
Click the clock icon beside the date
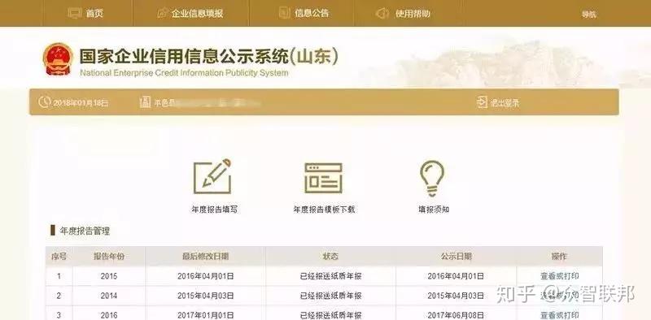[x=44, y=102]
